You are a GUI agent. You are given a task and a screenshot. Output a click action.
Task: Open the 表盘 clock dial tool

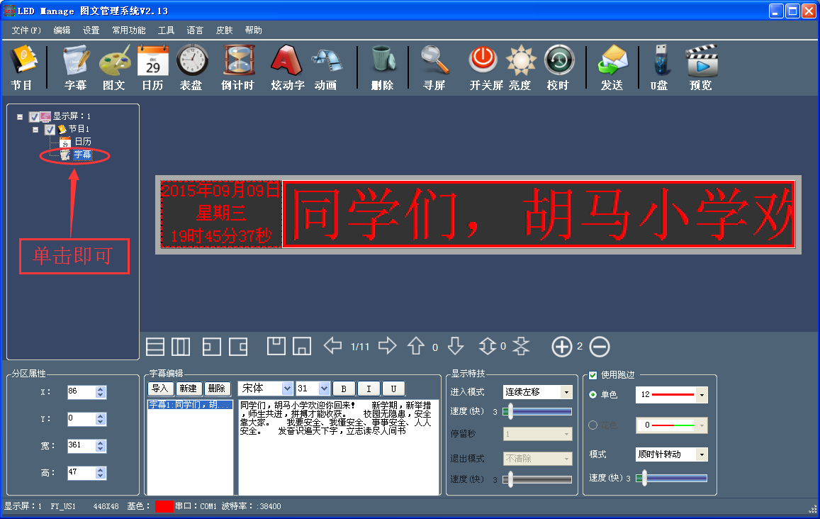[x=191, y=62]
